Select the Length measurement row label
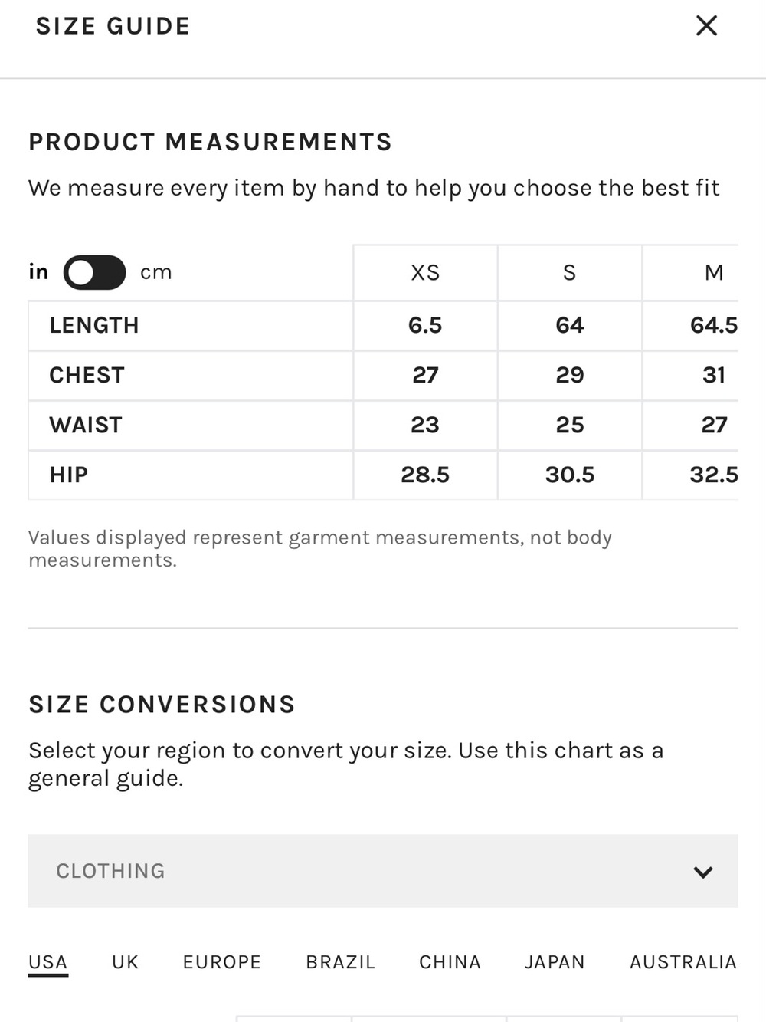The width and height of the screenshot is (766, 1022). click(94, 325)
